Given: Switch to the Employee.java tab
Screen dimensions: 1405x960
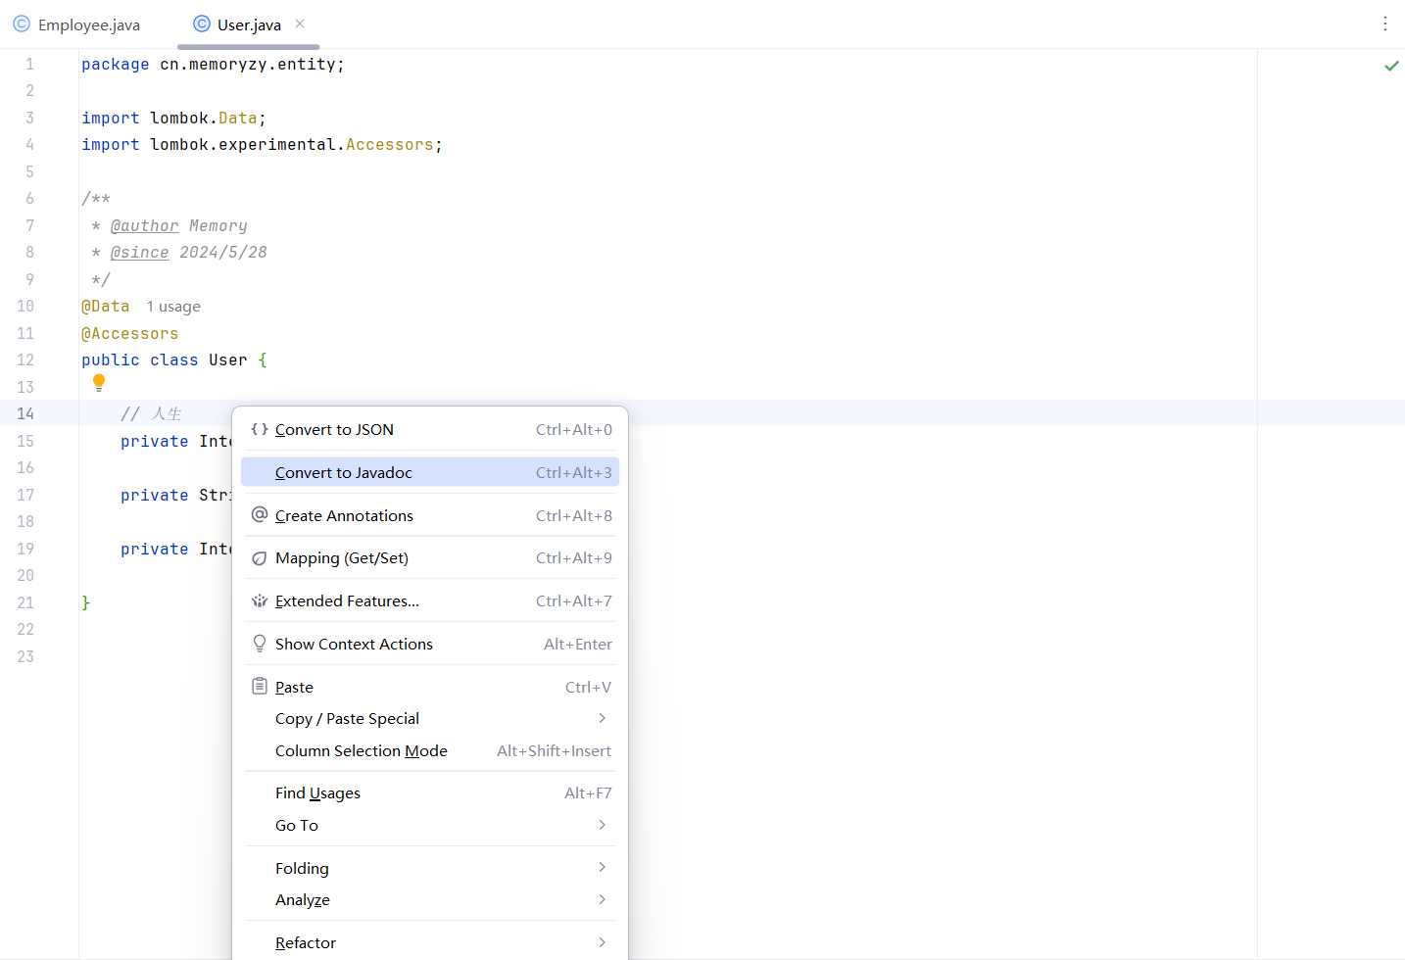Looking at the screenshot, I should [86, 24].
